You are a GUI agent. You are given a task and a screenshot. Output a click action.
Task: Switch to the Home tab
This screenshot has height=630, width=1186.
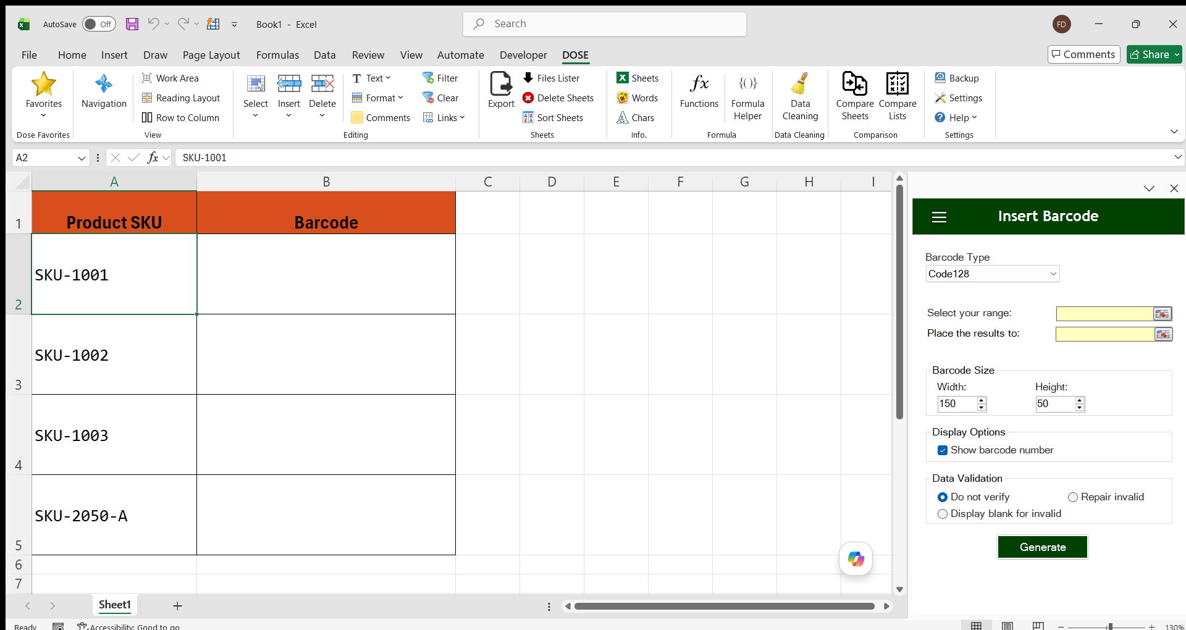72,55
